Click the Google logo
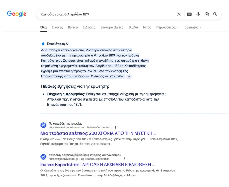The width and height of the screenshot is (229, 187). (16, 14)
